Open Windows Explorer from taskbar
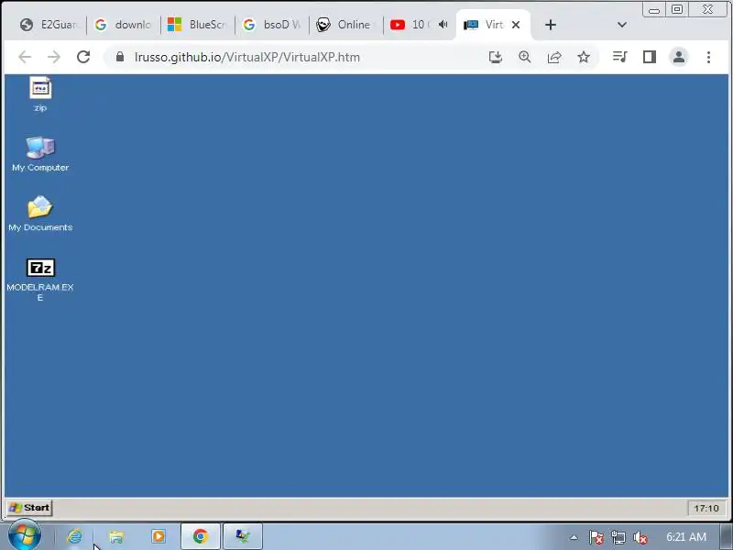 [116, 536]
